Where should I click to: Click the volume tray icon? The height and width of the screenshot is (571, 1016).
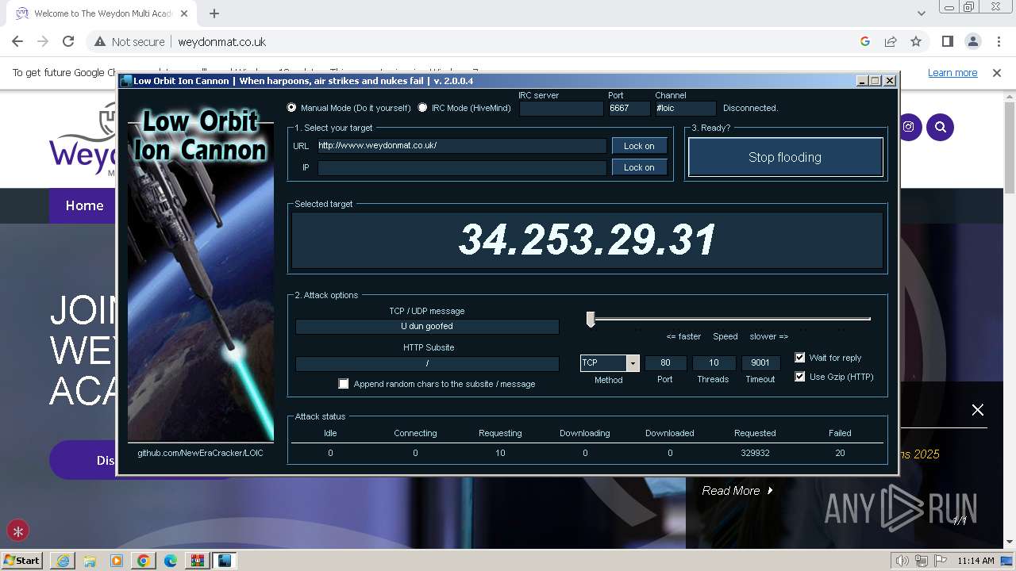(902, 561)
